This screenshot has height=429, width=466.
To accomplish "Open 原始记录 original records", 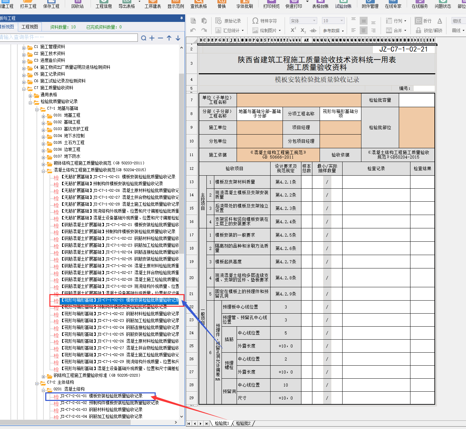I will tap(228, 21).
